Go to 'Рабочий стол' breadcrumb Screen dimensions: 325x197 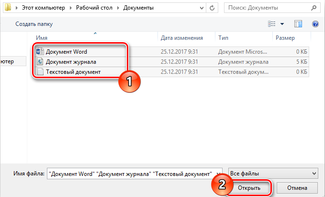(94, 8)
